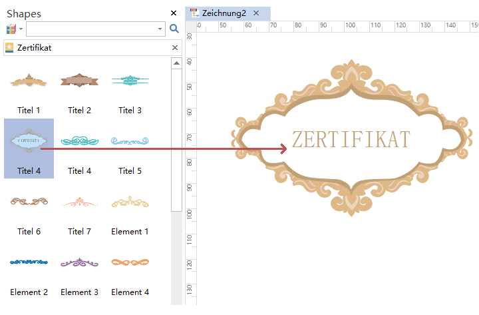Open the library icon dropdown arrow
This screenshot has height=315, width=479.
21,29
